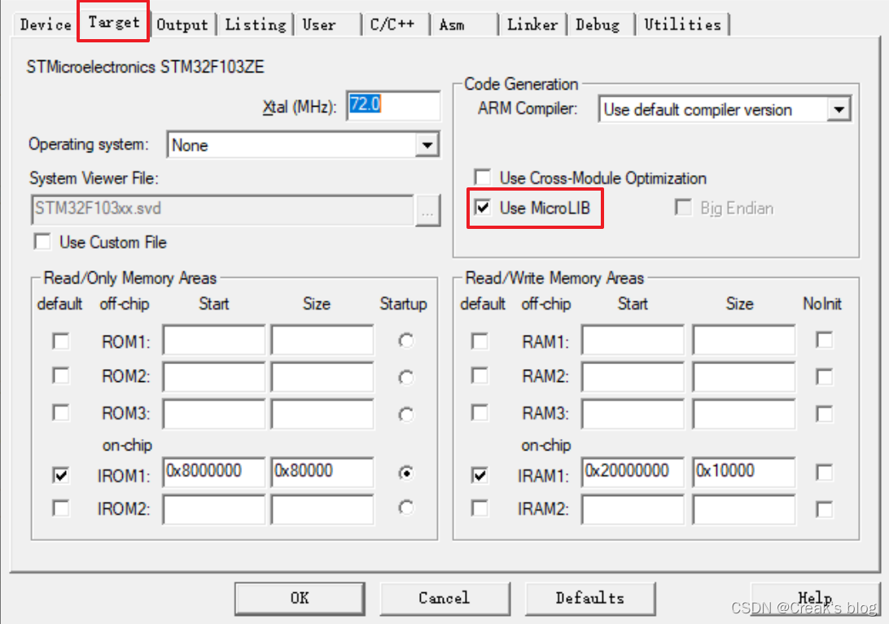Check the RAM2 default checkbox
Viewport: 889px width, 624px height.
click(480, 376)
